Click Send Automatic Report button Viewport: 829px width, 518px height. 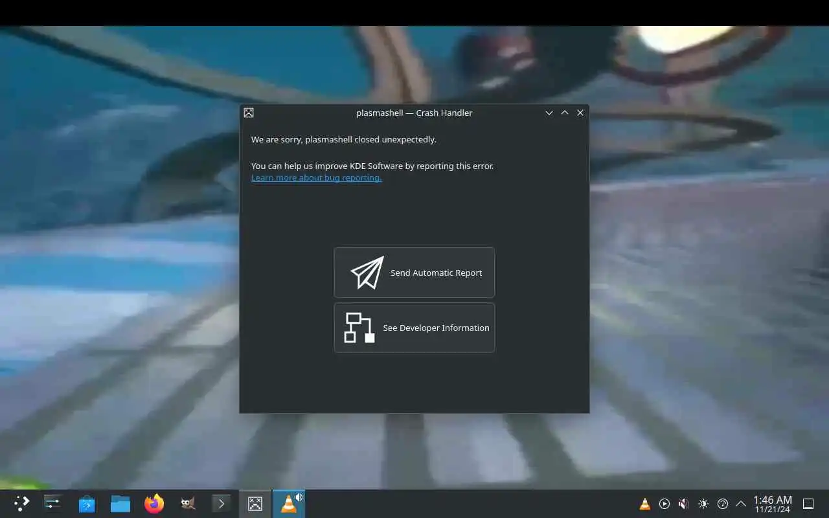pyautogui.click(x=414, y=273)
